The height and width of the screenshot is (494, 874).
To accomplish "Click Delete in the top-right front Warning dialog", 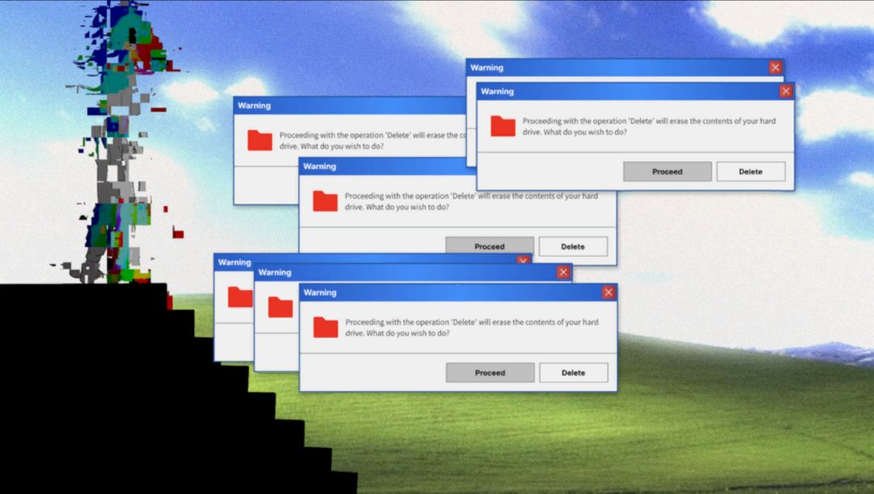I will pos(750,171).
